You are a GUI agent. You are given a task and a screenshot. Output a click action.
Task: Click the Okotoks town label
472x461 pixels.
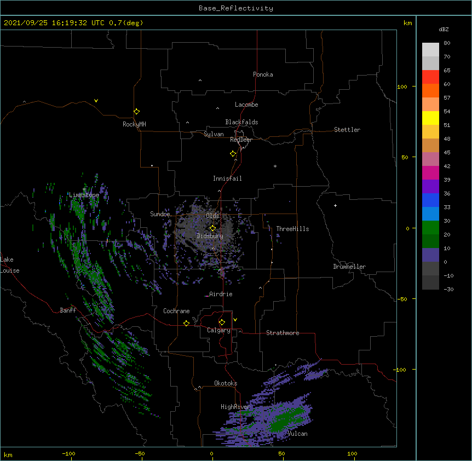226,383
